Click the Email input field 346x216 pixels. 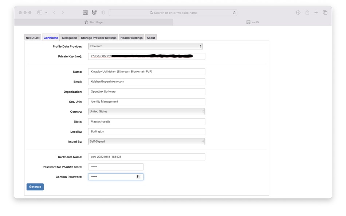point(146,81)
